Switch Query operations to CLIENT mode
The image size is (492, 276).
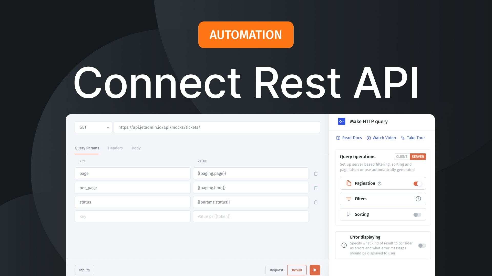click(x=402, y=157)
